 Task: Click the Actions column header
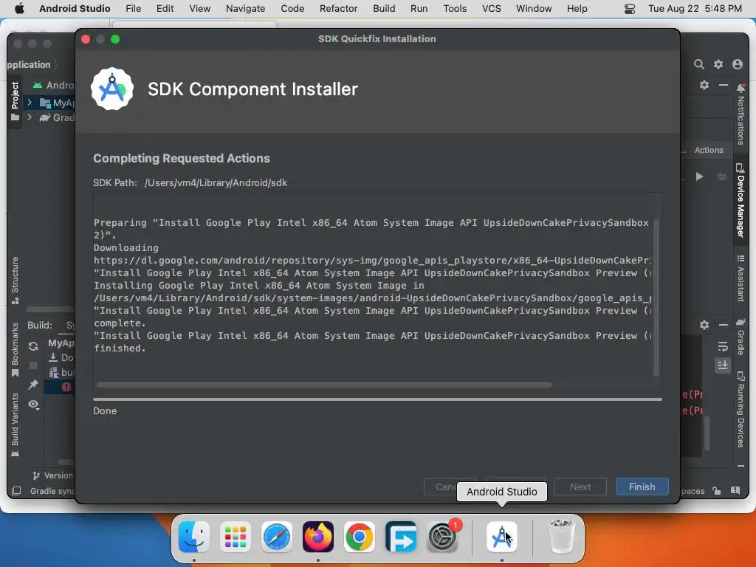708,150
